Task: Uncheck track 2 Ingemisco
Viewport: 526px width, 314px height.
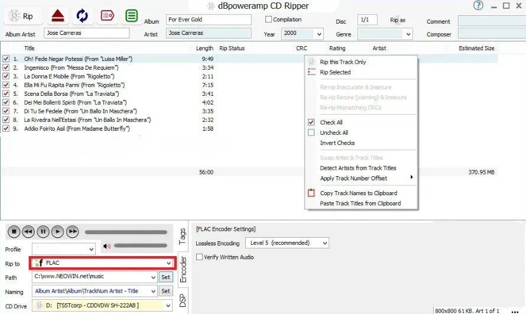Action: tap(6, 67)
